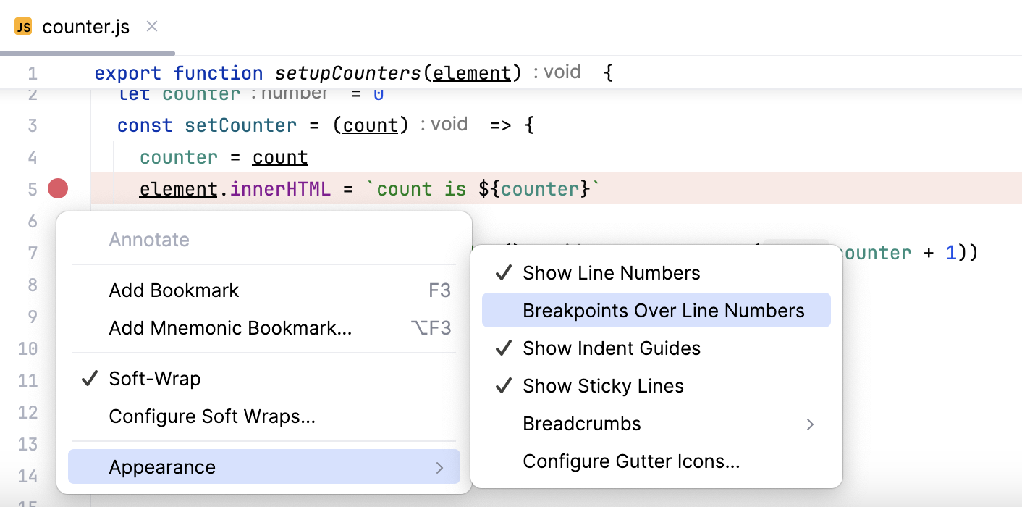Disable Show Line Numbers

click(x=612, y=272)
